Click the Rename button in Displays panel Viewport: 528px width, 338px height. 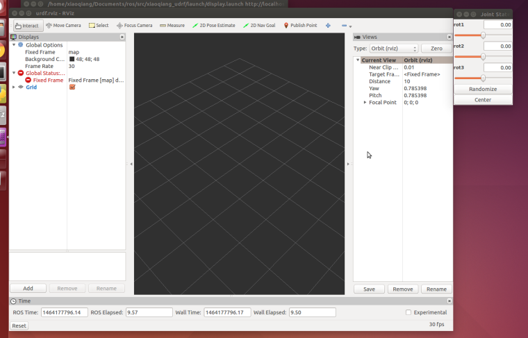point(106,288)
